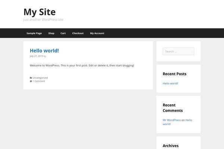Click the tagline "Just another WordPress site"
Viewport: 224px width, 149px height.
[43, 20]
